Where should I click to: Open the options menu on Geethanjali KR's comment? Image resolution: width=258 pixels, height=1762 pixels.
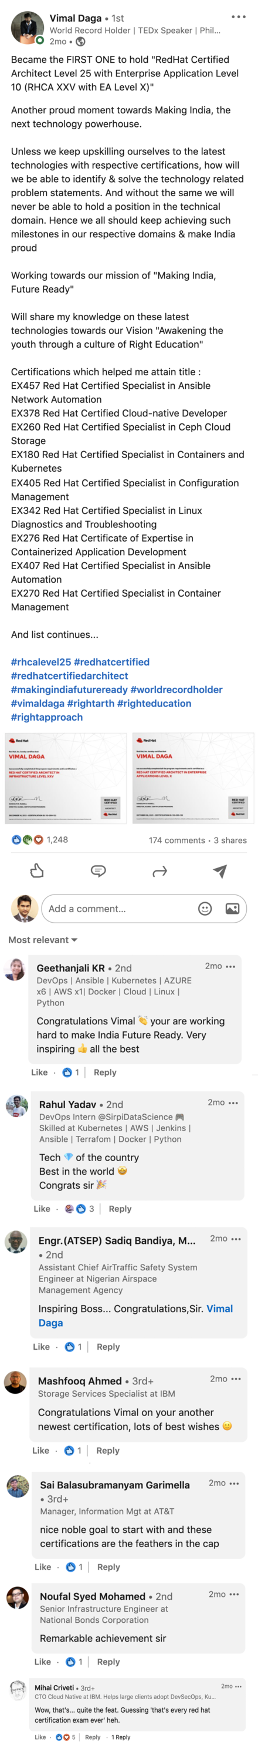tap(230, 966)
